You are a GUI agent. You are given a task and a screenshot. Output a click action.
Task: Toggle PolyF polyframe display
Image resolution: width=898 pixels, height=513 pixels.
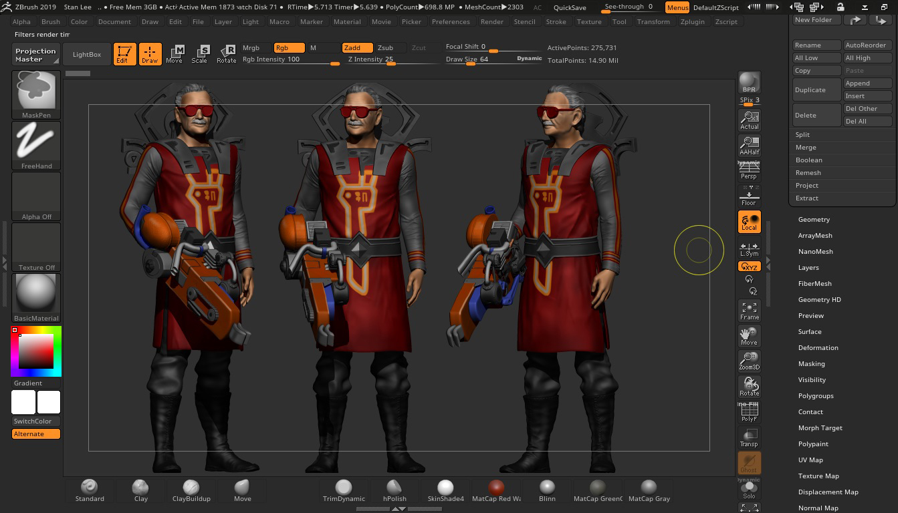click(749, 412)
